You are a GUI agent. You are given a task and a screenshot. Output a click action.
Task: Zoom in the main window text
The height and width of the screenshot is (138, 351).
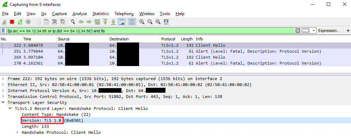[x=142, y=22]
